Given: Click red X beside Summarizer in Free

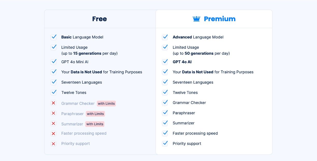Looking at the screenshot, I should click(x=54, y=124).
